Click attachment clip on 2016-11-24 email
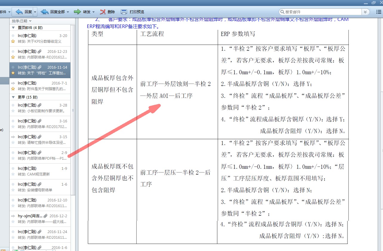 [x=40, y=232]
